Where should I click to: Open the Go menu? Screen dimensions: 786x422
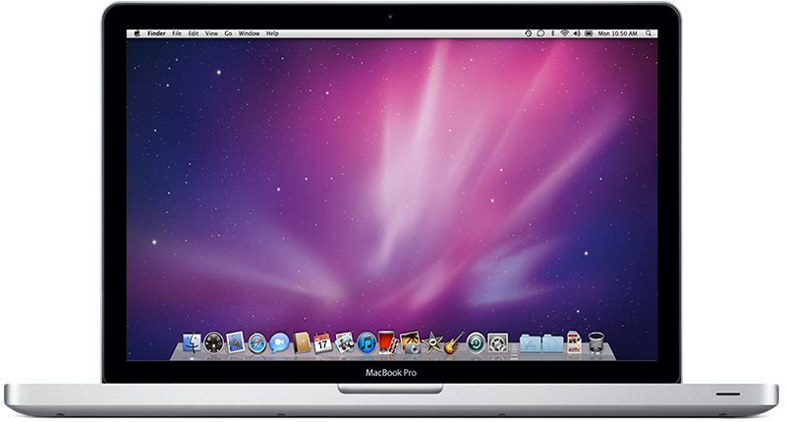[228, 33]
